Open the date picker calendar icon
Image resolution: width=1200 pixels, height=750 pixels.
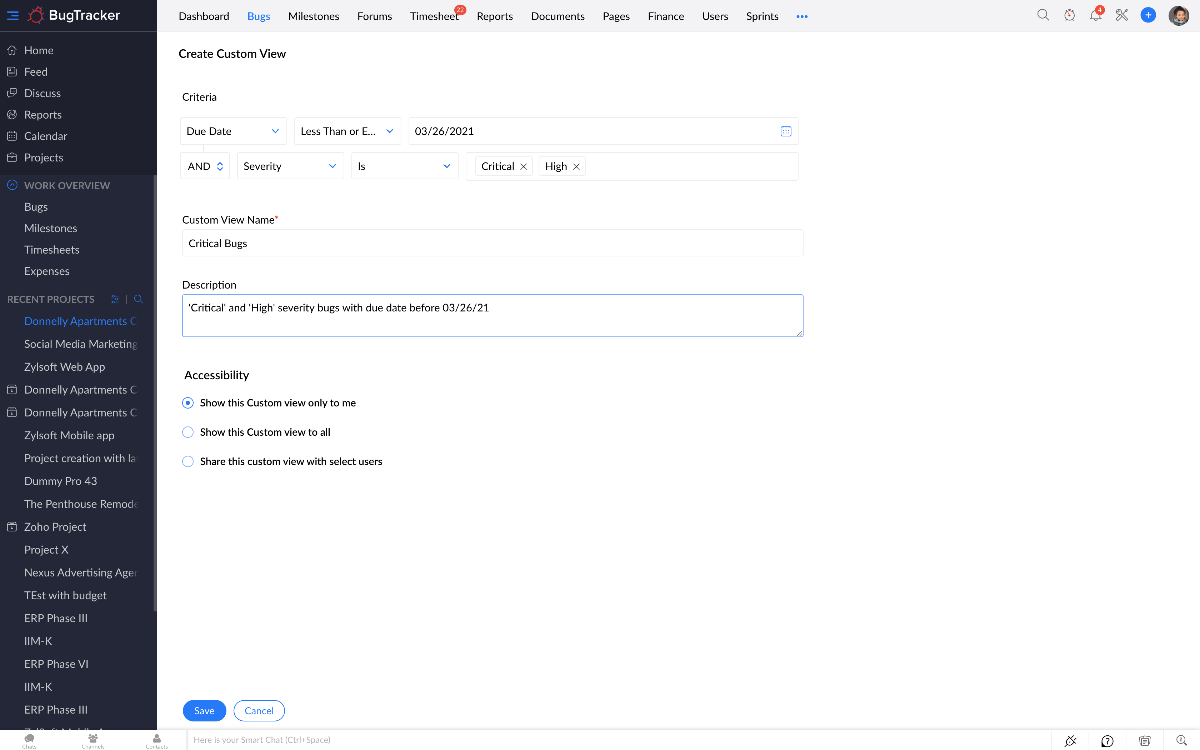pyautogui.click(x=785, y=131)
